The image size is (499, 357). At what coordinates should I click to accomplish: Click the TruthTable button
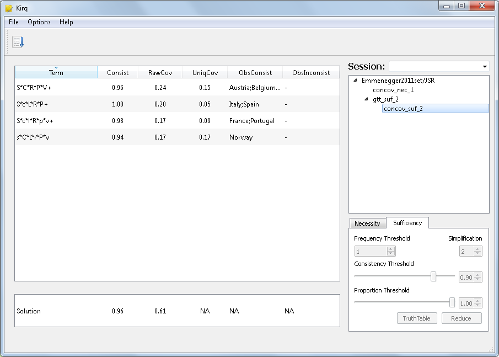pyautogui.click(x=417, y=318)
